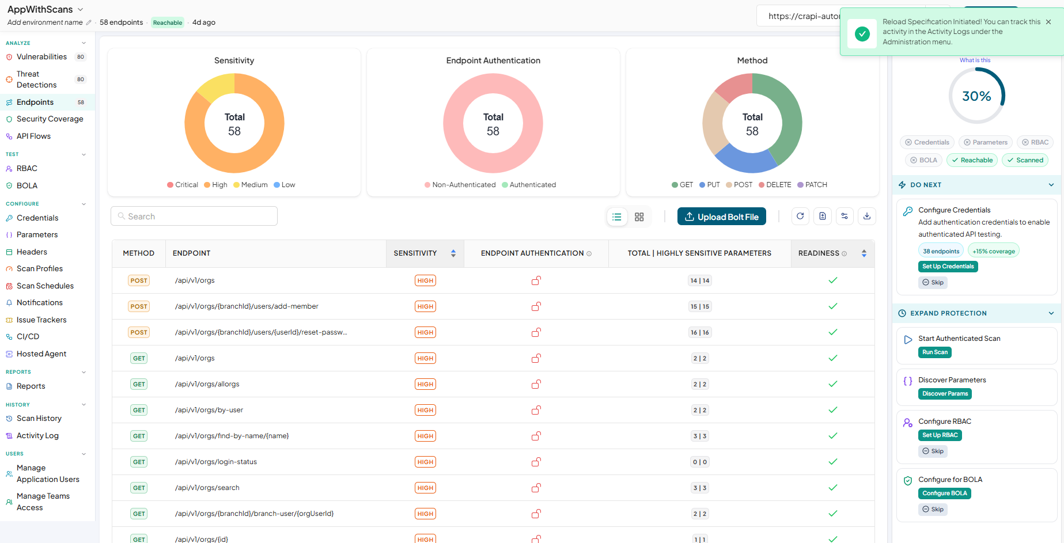Sort by Readiness column arrows
The image size is (1064, 543).
[x=864, y=253]
